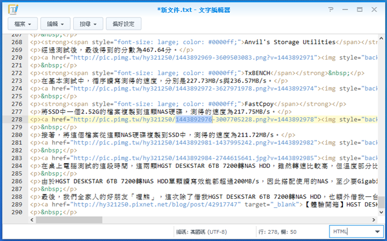Click the text editor app icon
This screenshot has height=241, width=387.
pyautogui.click(x=13, y=10)
